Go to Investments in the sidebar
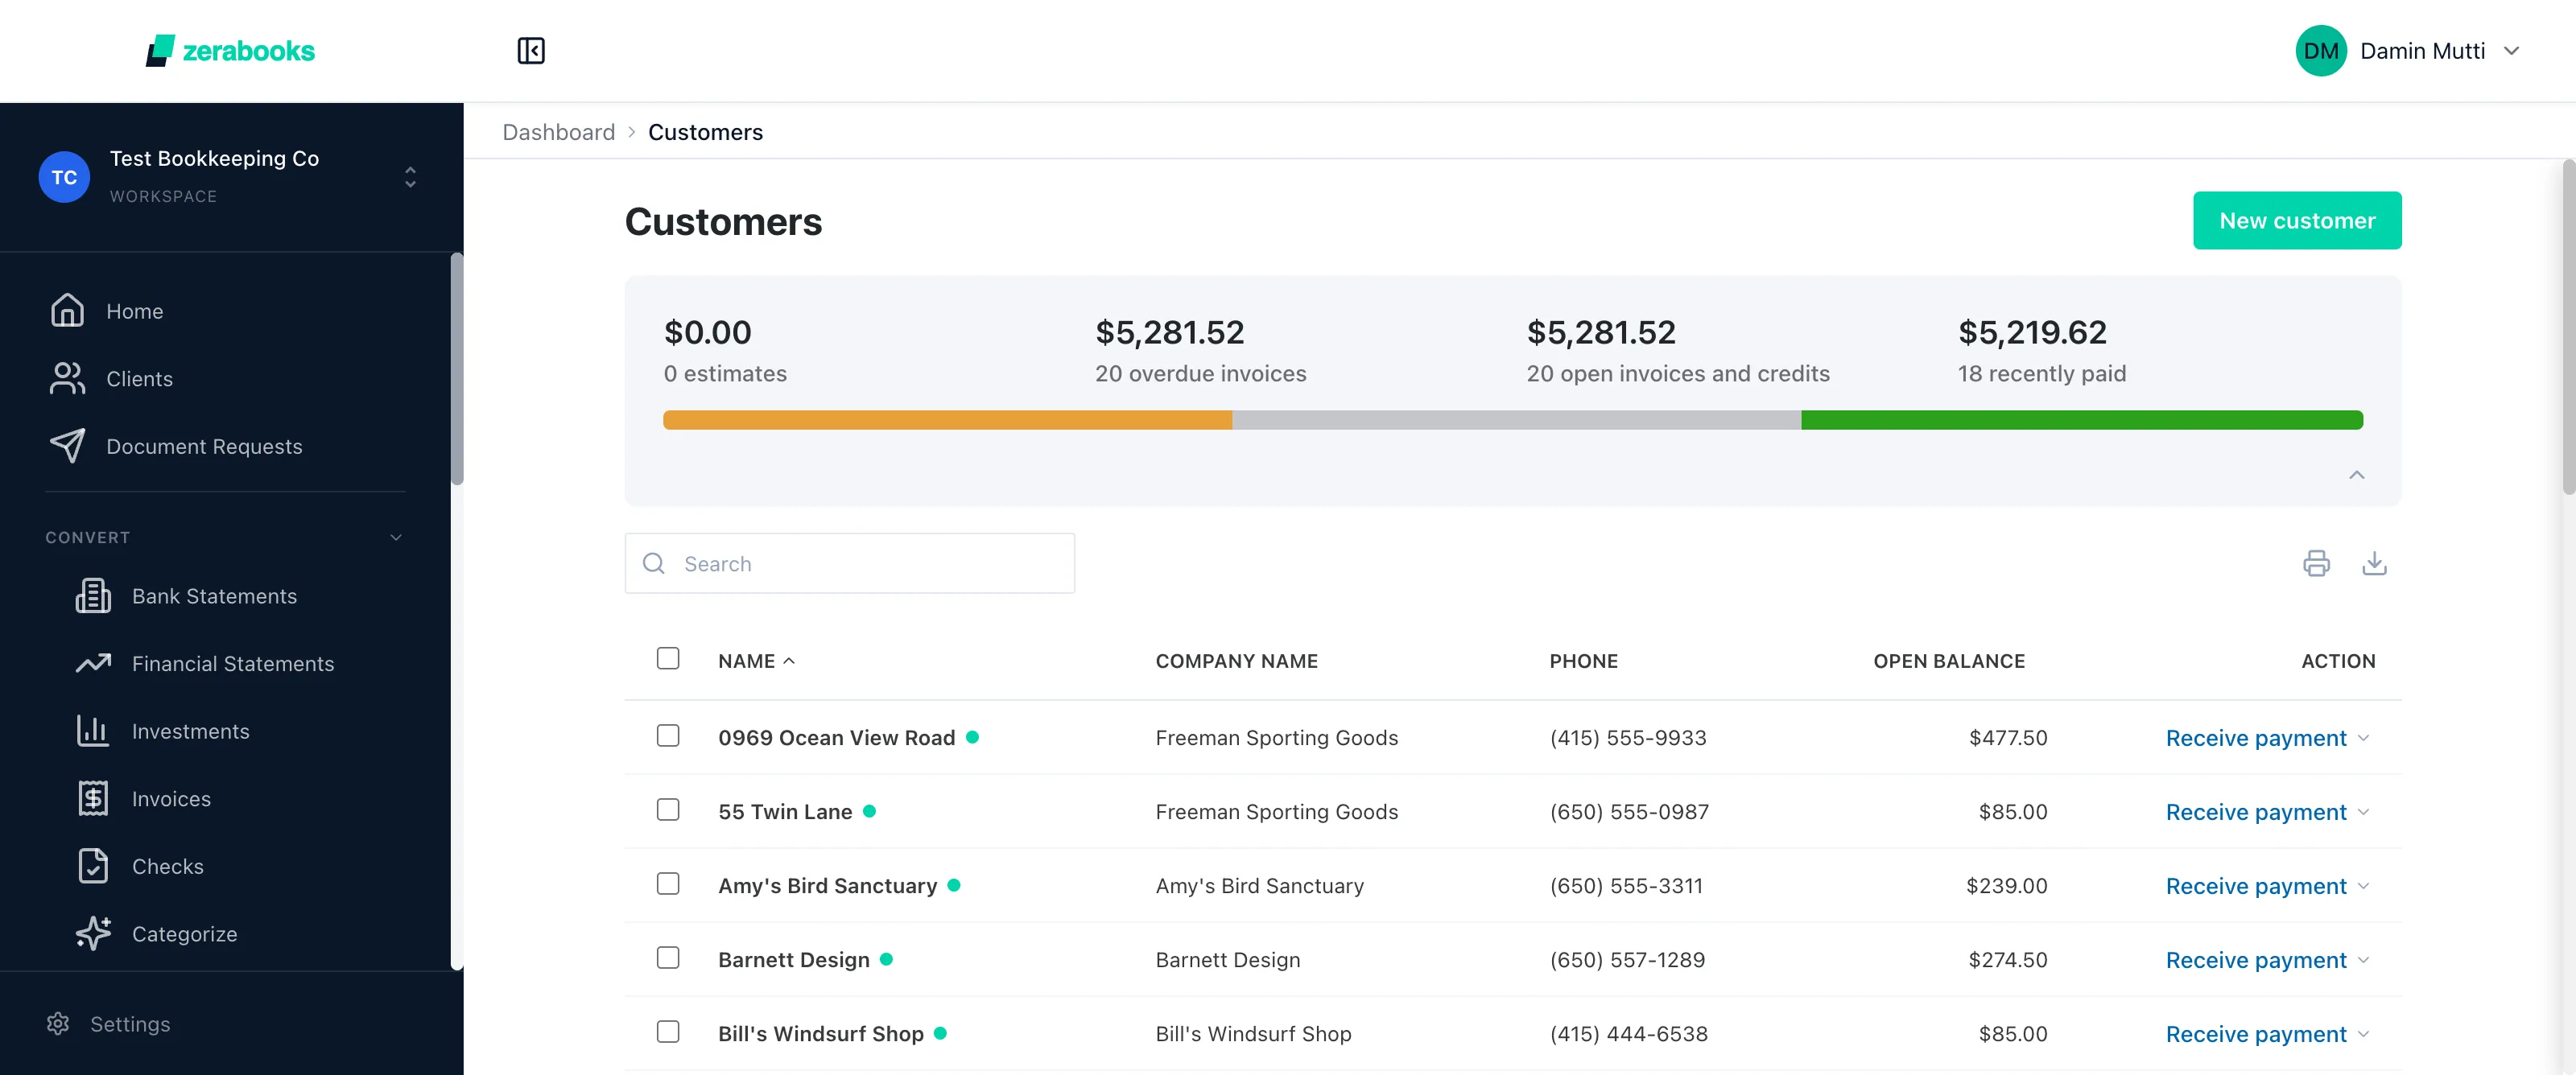2576x1075 pixels. 190,731
